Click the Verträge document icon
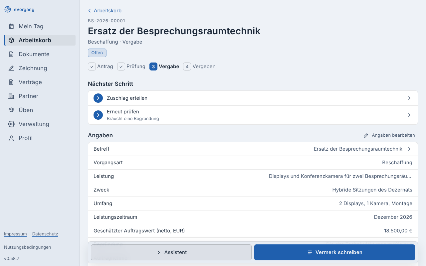Viewport: 426px width, 266px height. (x=11, y=82)
